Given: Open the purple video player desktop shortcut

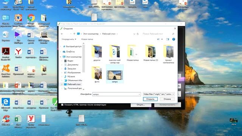Looking at the screenshot, I should click(x=18, y=37).
